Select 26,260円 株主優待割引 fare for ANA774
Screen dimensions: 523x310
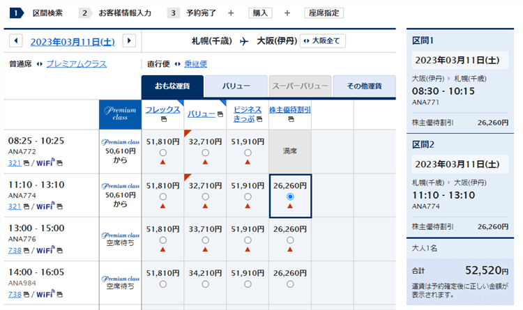[290, 196]
